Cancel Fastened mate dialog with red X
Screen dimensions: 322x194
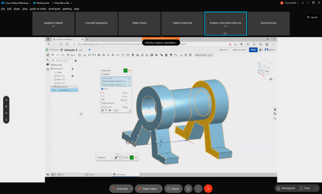[x=129, y=70]
